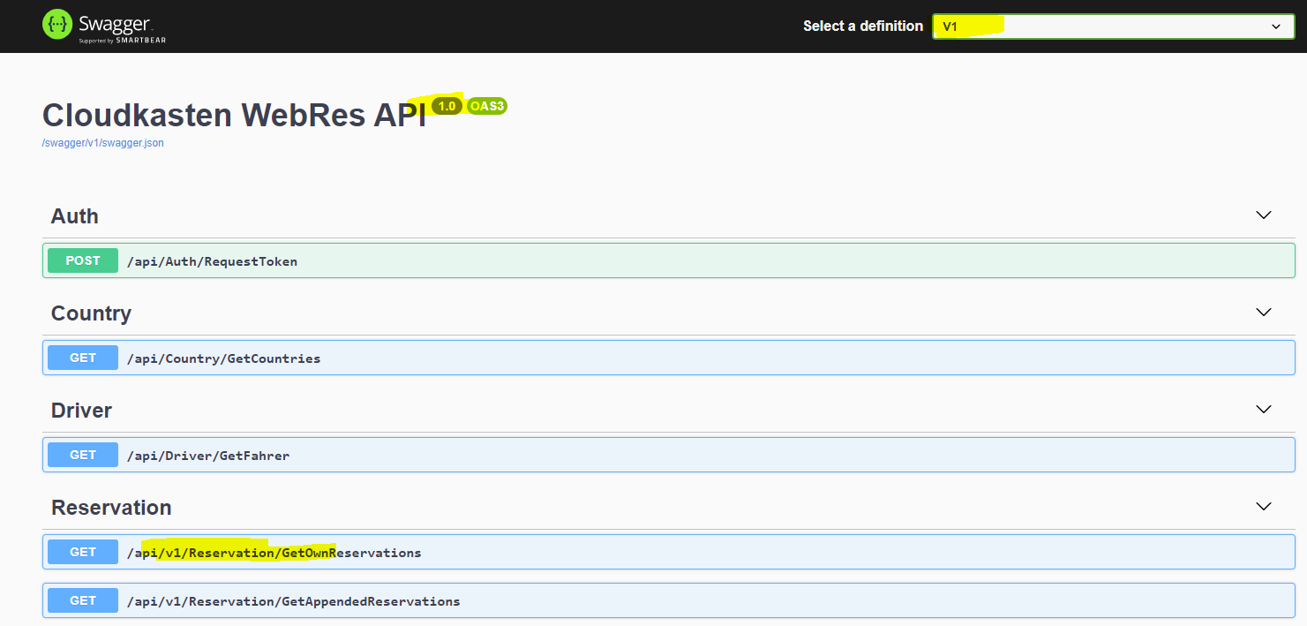Screen dimensions: 1307x626
Task: Collapse the Reservation section chevron
Action: point(1263,506)
